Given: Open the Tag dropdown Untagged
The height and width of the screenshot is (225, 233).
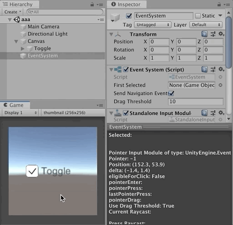Looking at the screenshot, I should (x=152, y=25).
